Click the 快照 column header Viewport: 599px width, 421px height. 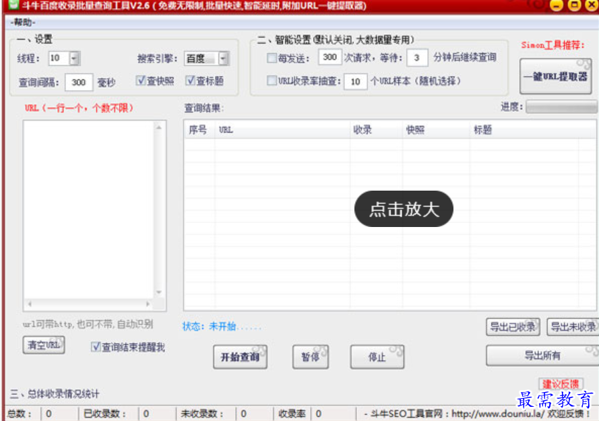pos(436,130)
